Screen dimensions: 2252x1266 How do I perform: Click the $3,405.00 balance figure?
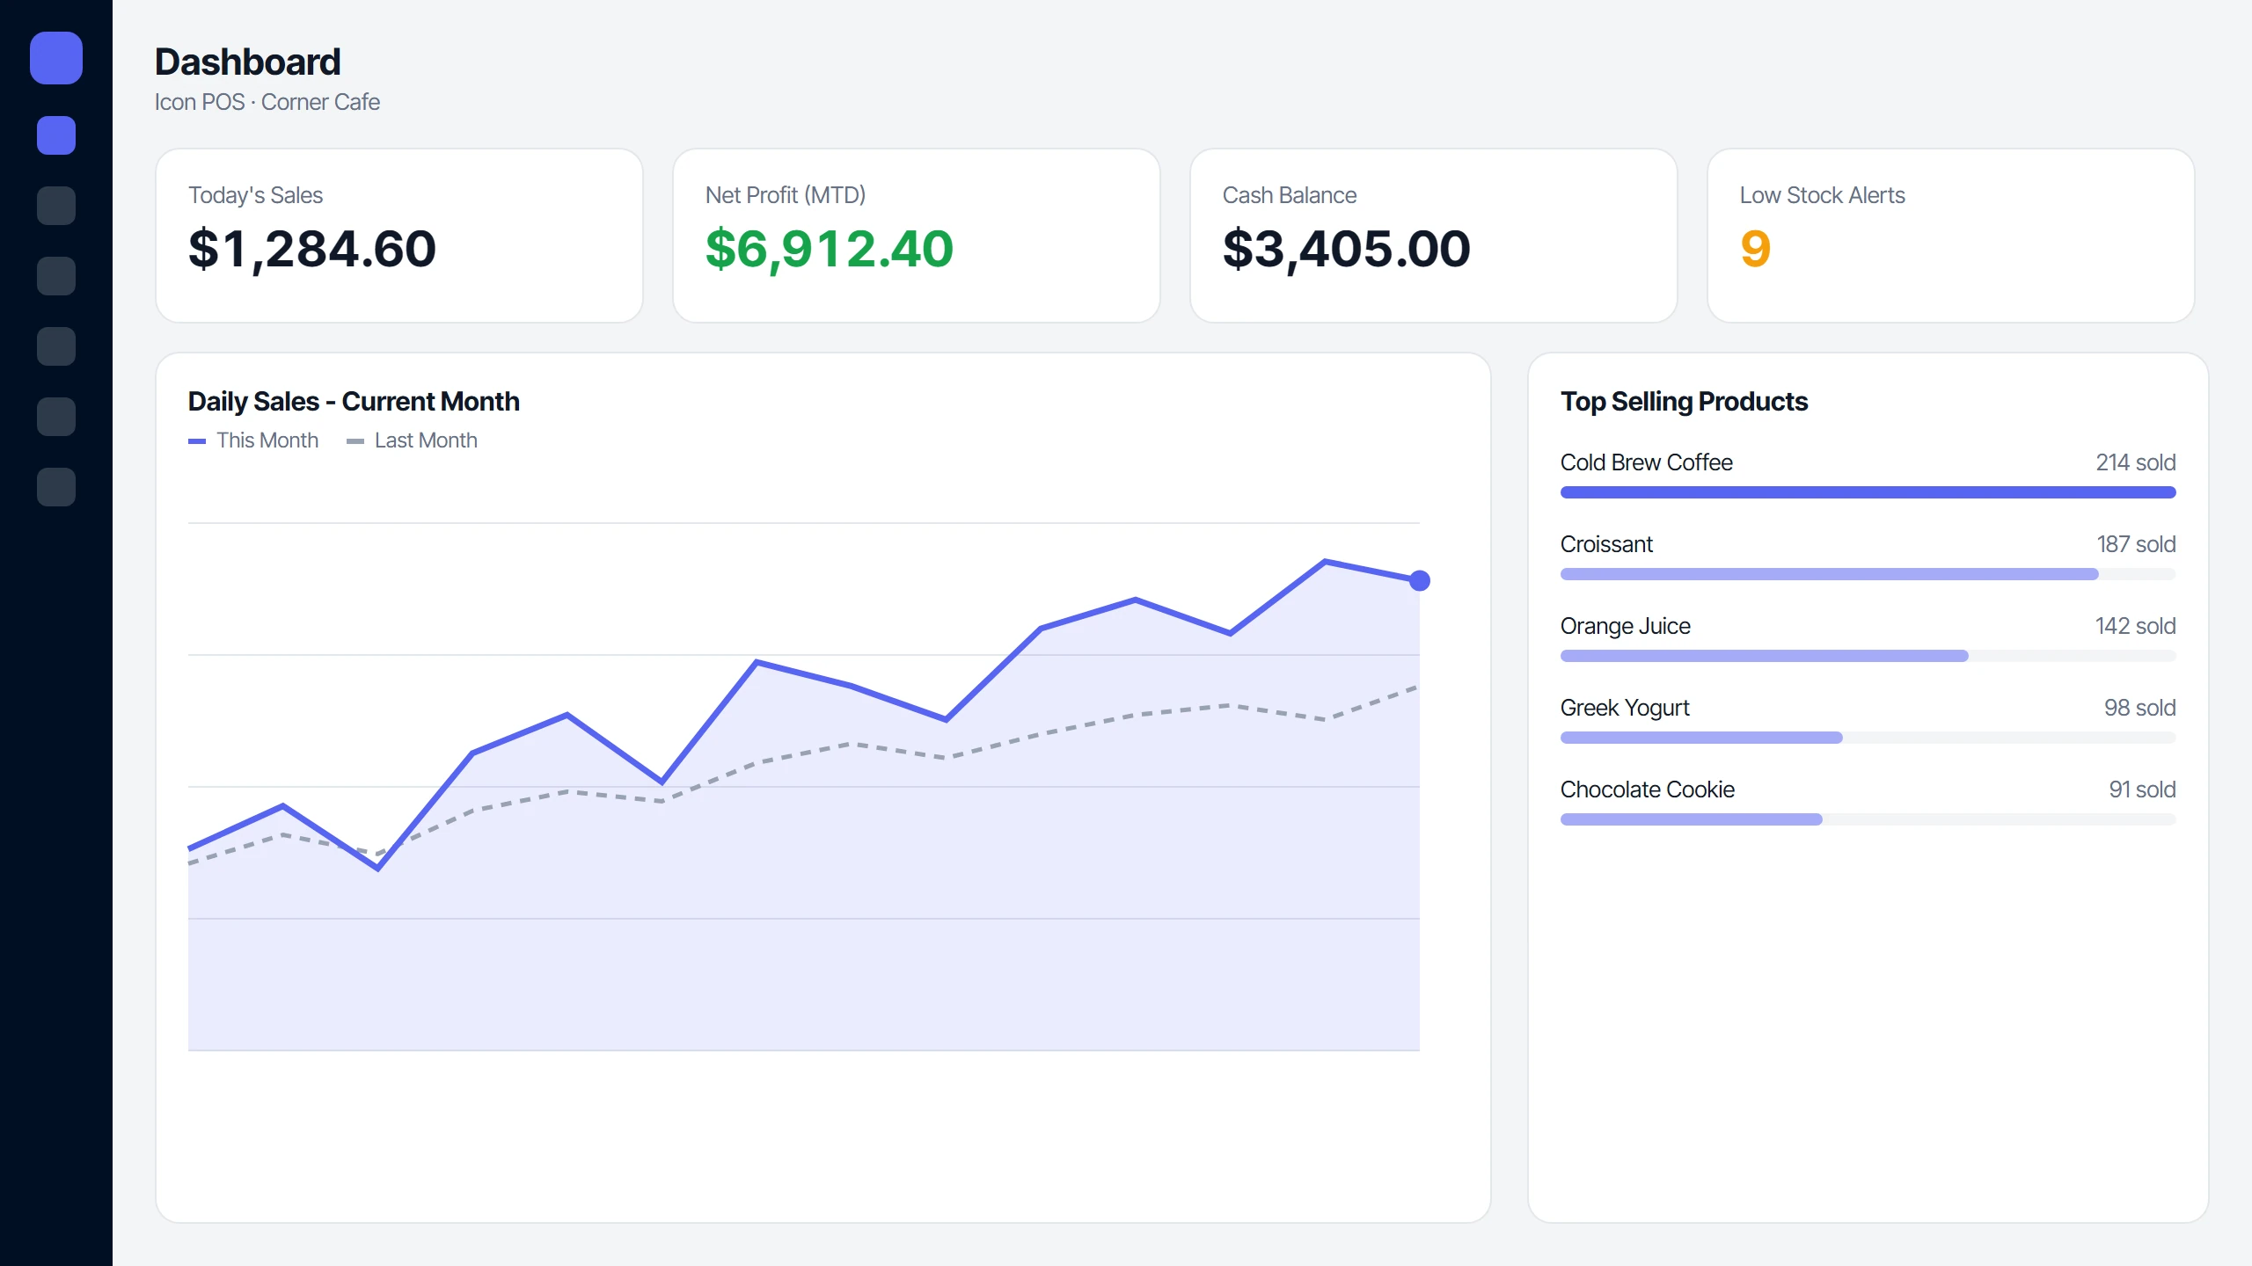[x=1347, y=249]
